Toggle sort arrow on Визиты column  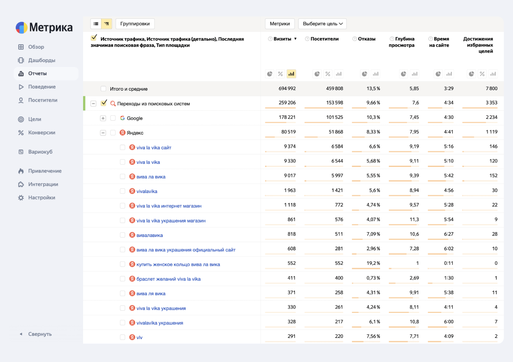[295, 39]
